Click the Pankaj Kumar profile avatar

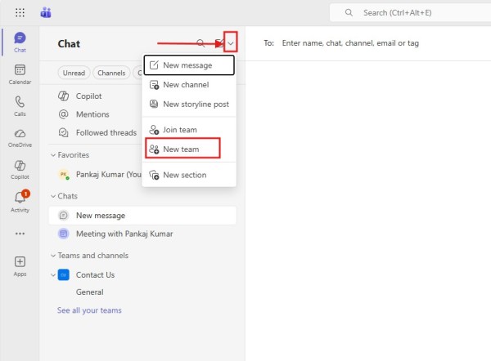64,174
